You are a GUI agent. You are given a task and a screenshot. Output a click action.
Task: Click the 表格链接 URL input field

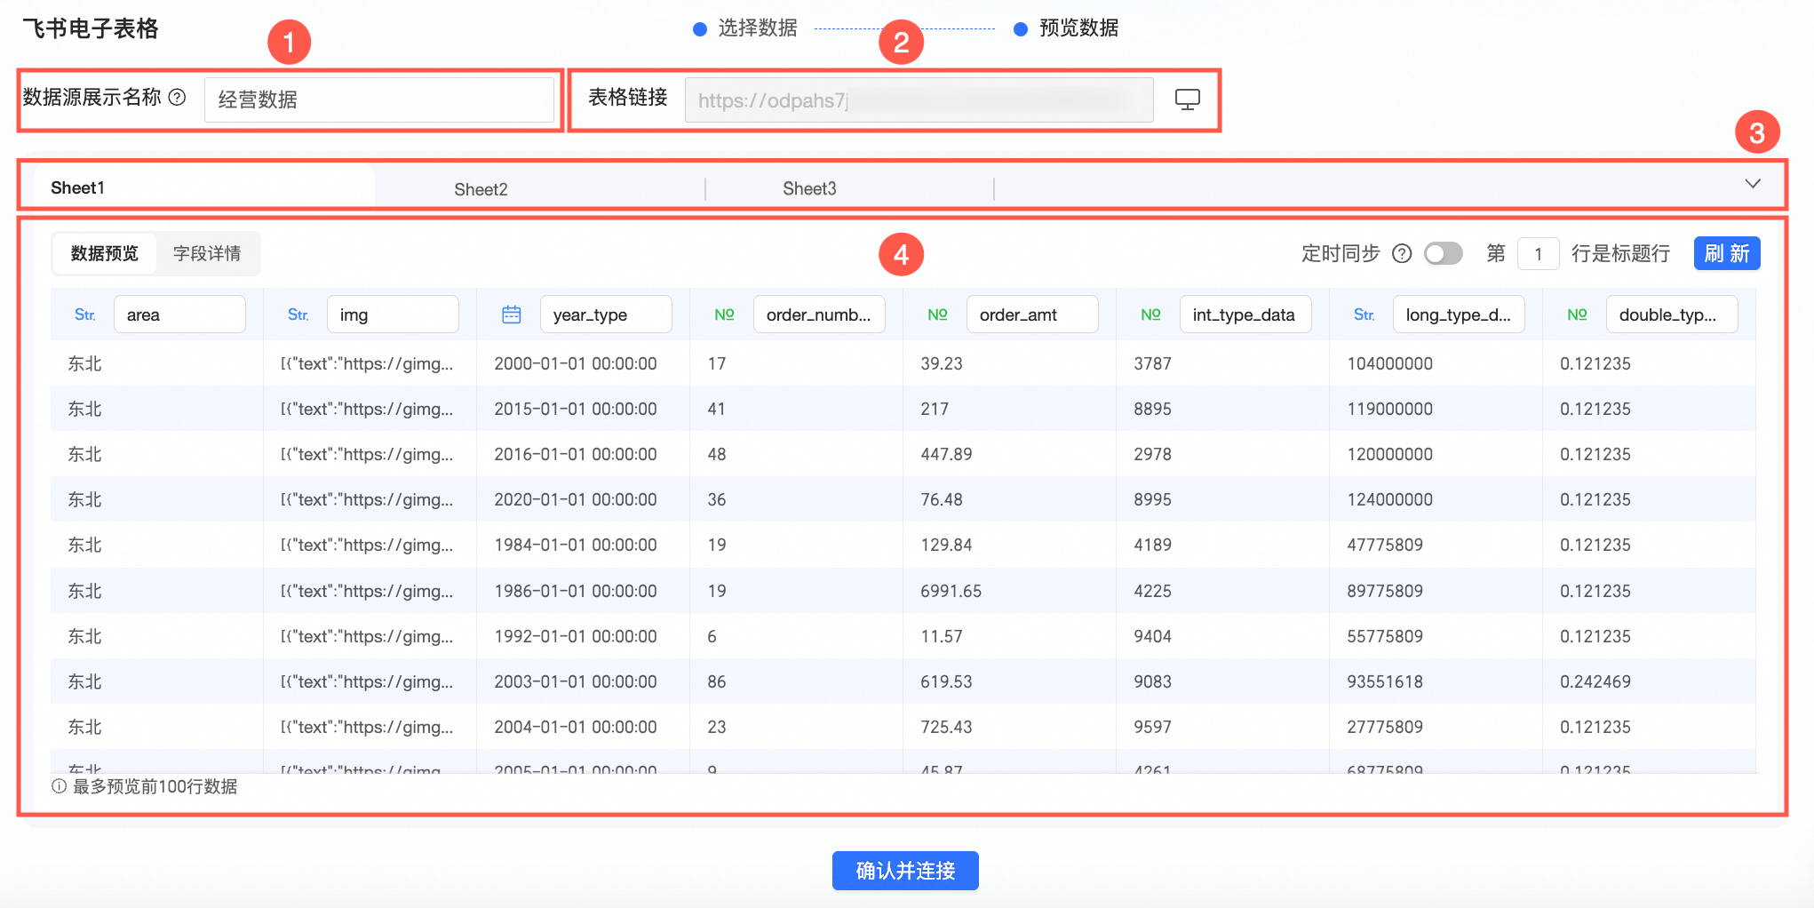coord(919,100)
